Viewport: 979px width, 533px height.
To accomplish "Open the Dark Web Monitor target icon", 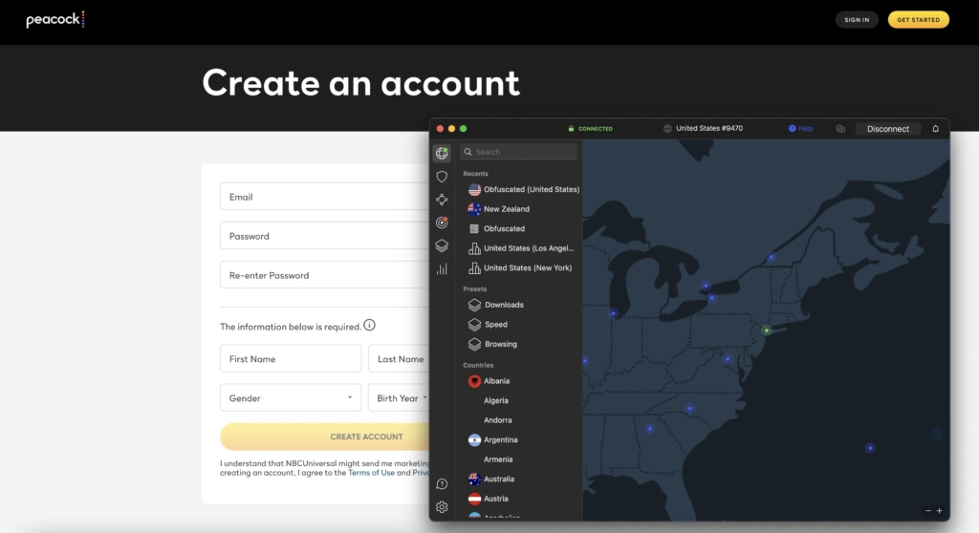I will pyautogui.click(x=442, y=223).
